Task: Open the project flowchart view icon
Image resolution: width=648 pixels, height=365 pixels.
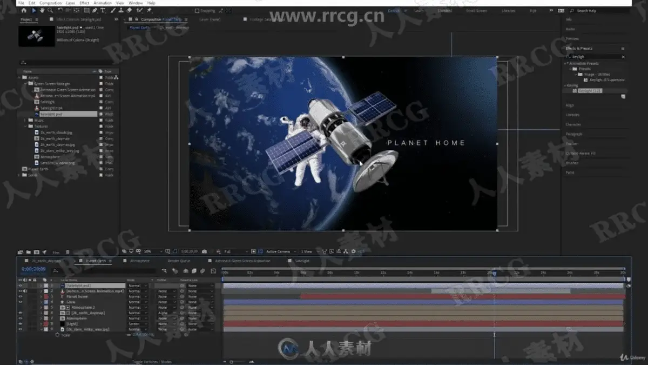Action: 117,78
